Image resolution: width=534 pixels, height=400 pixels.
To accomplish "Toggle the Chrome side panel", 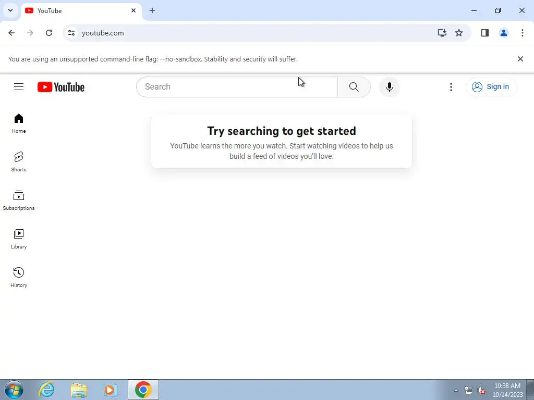I will [485, 33].
